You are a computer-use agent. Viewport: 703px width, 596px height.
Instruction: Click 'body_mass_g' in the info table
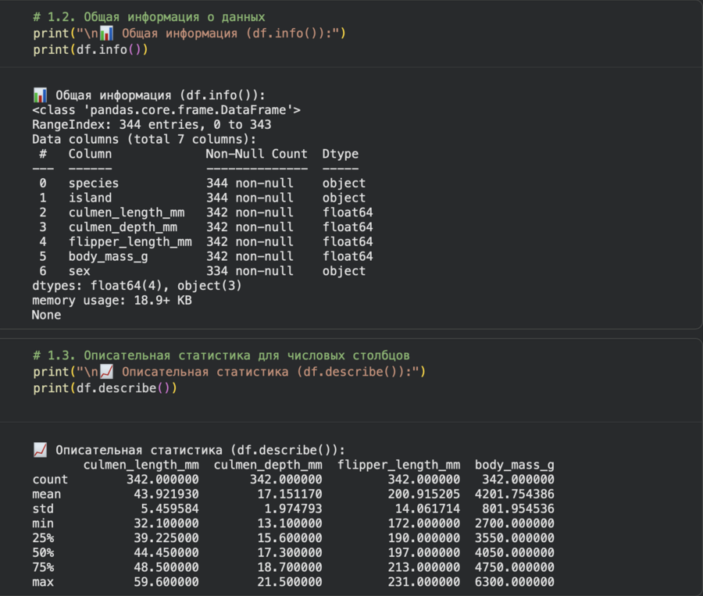point(108,256)
